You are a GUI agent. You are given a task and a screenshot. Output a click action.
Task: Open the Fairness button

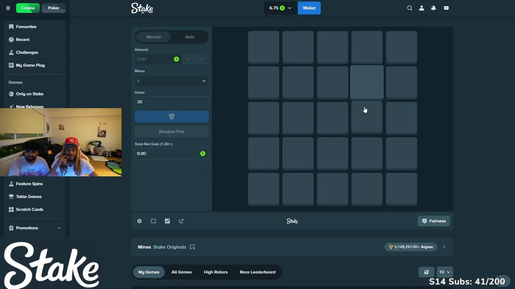click(434, 221)
